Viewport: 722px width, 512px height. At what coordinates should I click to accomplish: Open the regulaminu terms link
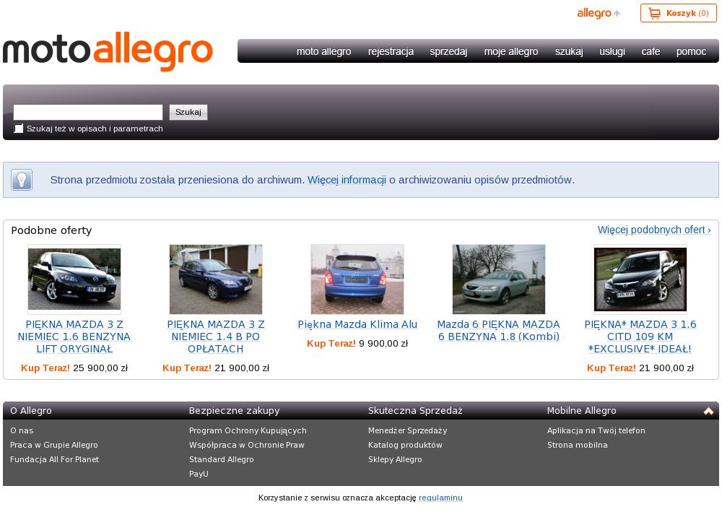440,498
